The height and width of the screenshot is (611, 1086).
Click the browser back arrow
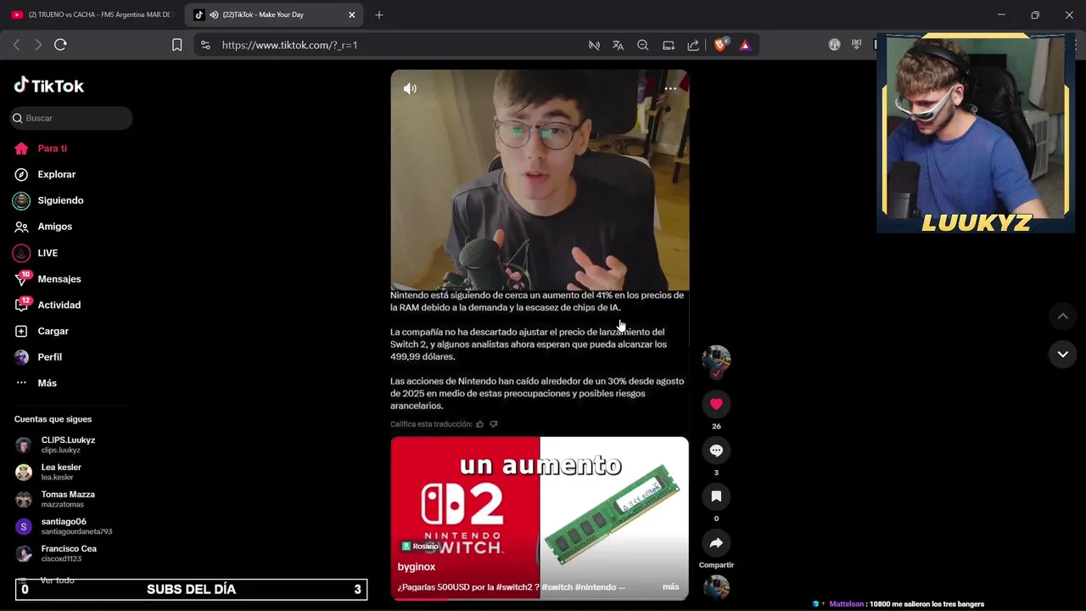(16, 45)
